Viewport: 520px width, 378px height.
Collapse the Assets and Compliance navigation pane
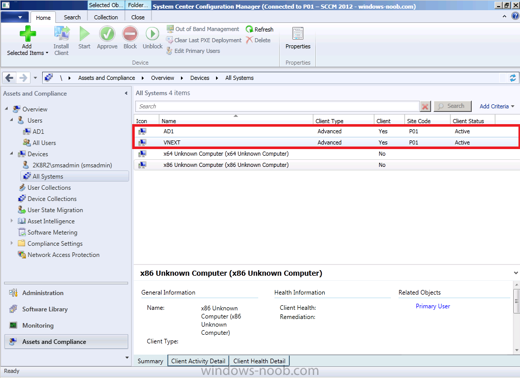pyautogui.click(x=126, y=93)
